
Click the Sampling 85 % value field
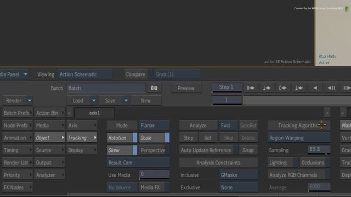point(319,149)
